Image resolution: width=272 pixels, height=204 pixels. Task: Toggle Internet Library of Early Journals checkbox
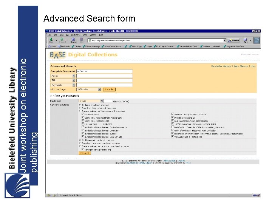pos(173,114)
